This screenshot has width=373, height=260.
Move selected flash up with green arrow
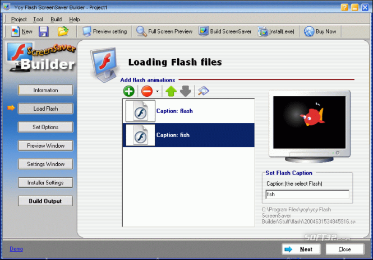(x=171, y=91)
